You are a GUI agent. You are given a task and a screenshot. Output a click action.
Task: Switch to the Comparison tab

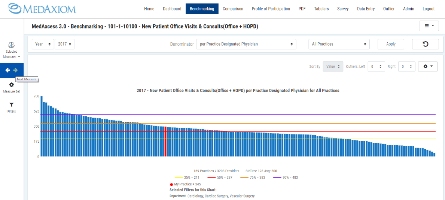click(x=233, y=9)
